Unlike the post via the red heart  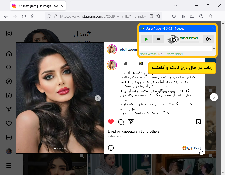point(111,122)
